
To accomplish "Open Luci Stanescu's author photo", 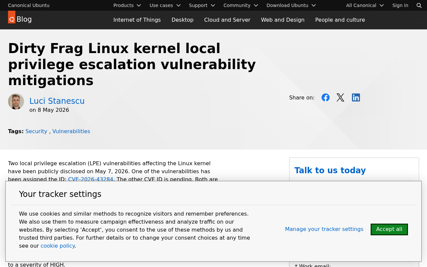I will coord(16,101).
